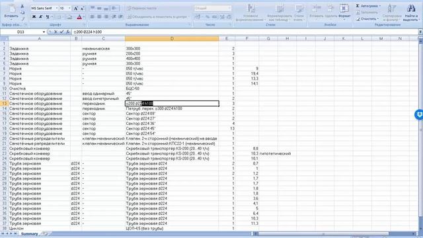Image resolution: width=423 pixels, height=238 pixels.
Task: Toggle Italic (К) formatting
Action: [x=41, y=17]
